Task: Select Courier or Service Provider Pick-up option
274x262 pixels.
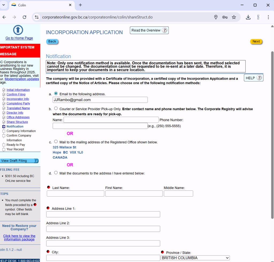Action: point(56,109)
